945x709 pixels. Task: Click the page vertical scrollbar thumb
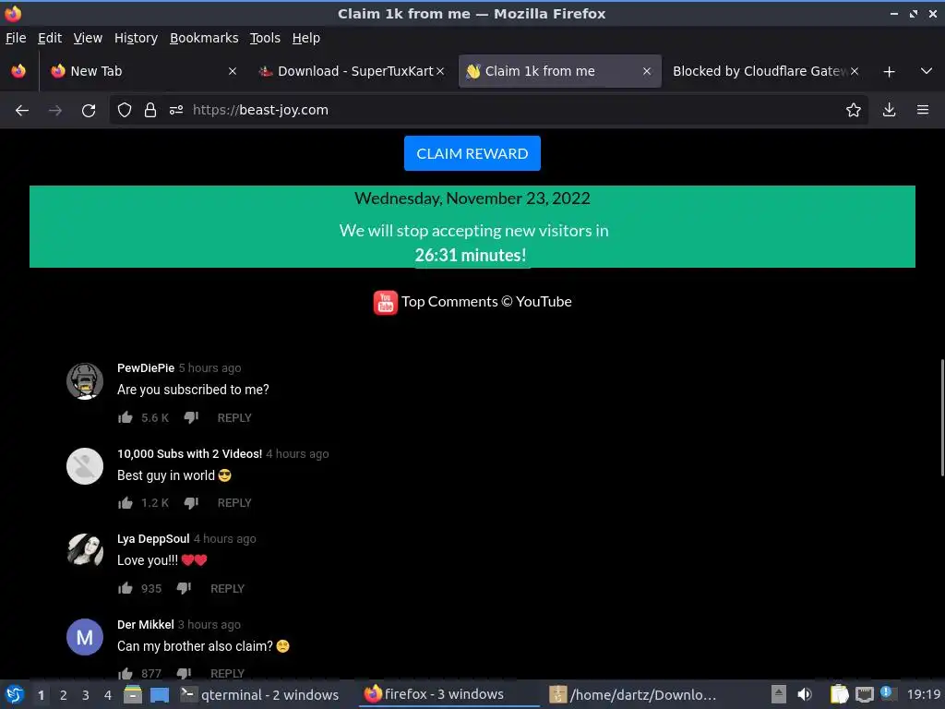click(942, 417)
